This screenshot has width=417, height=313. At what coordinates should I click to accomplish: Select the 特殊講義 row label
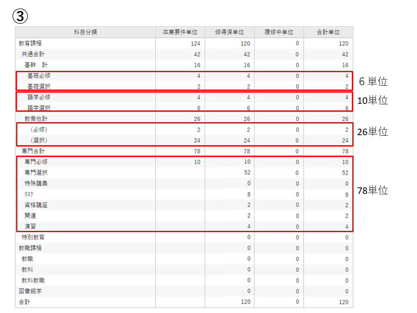36,183
